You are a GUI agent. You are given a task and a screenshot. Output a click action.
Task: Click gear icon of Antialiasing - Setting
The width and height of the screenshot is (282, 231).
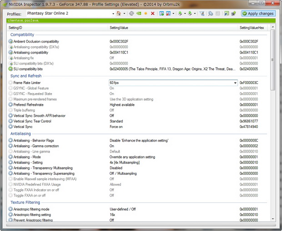(10, 162)
